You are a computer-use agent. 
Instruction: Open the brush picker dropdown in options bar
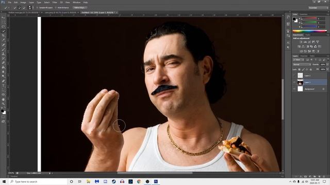tap(33, 8)
